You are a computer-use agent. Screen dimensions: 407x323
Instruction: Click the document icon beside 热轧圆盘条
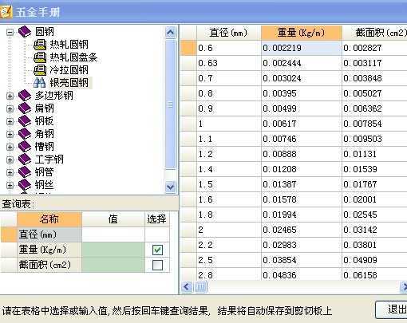(40, 57)
